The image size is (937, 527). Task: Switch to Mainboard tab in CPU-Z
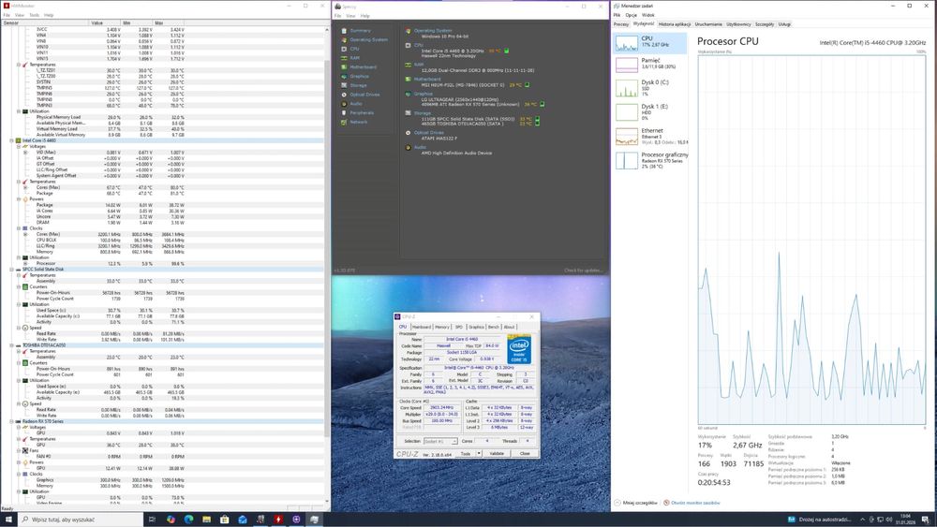click(422, 327)
